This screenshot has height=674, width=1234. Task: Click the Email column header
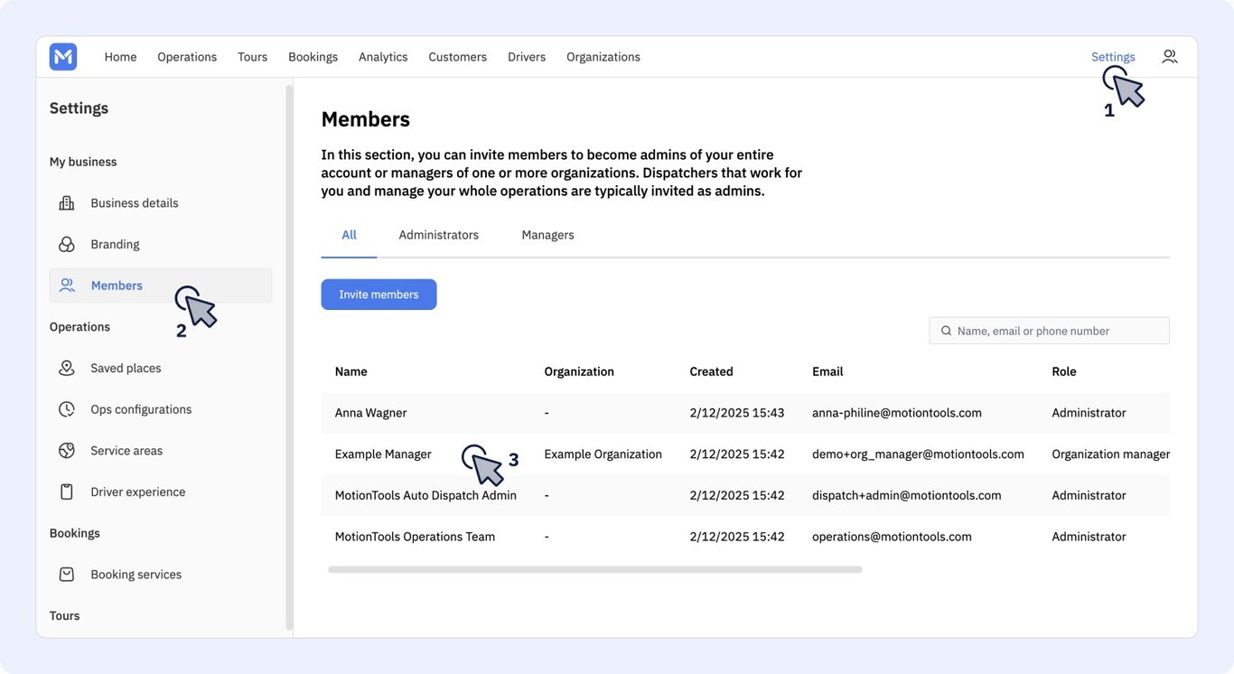tap(827, 371)
